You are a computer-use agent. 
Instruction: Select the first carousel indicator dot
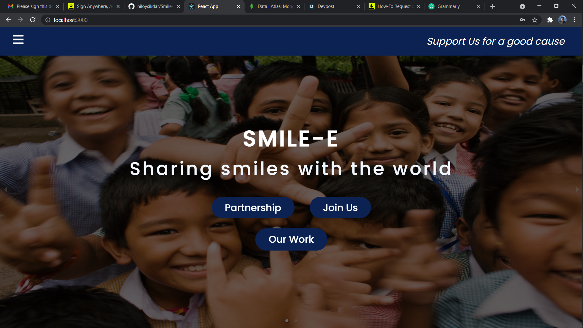287,321
